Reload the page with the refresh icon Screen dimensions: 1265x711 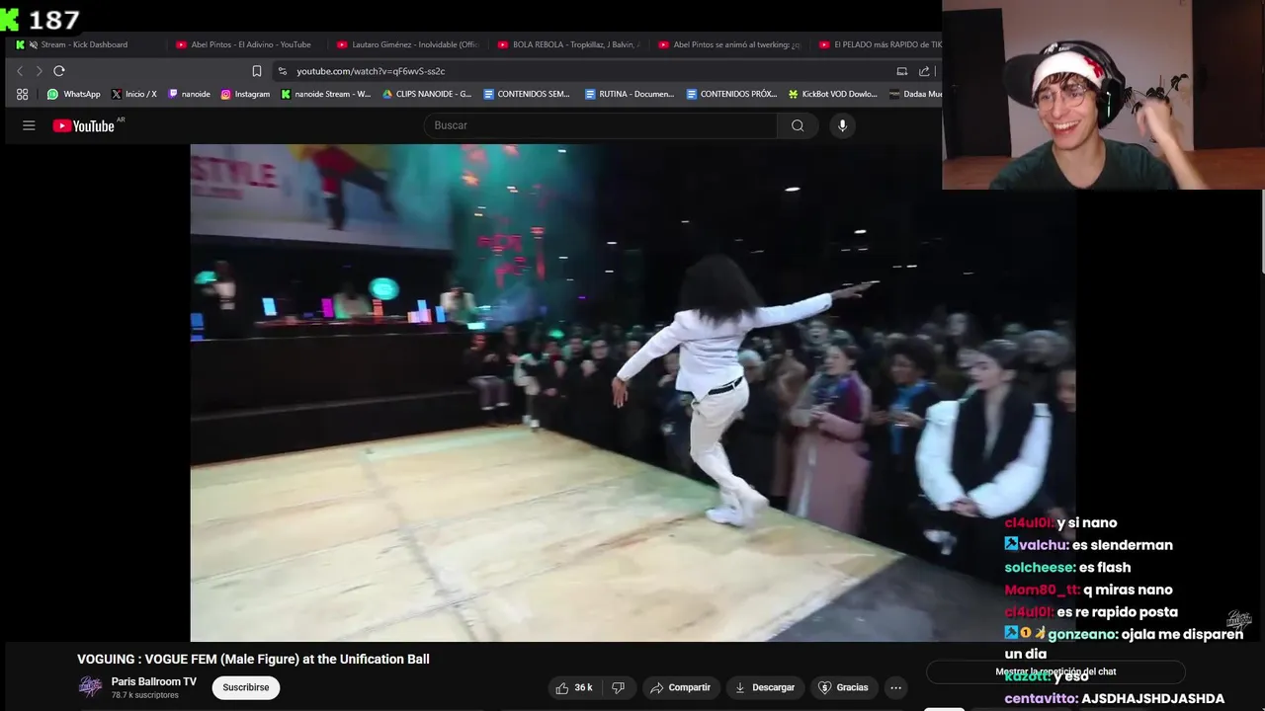[59, 71]
